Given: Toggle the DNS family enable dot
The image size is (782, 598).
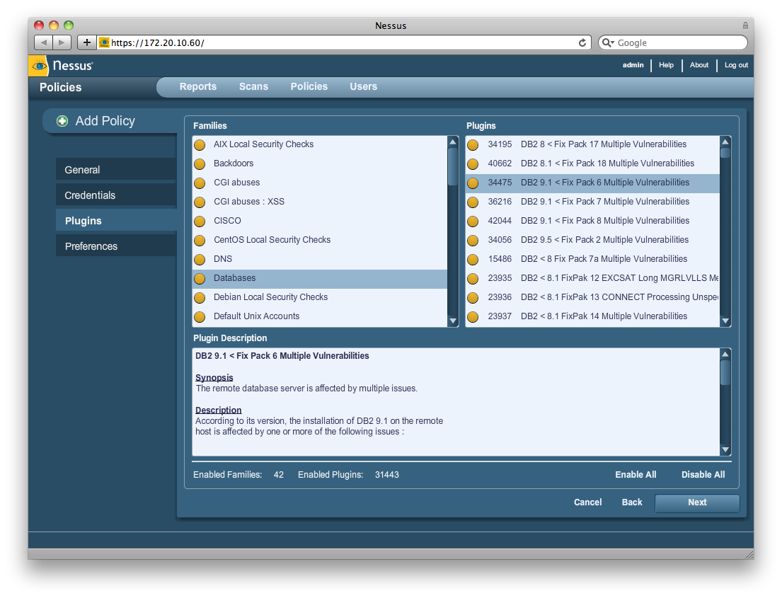Looking at the screenshot, I should 200,259.
